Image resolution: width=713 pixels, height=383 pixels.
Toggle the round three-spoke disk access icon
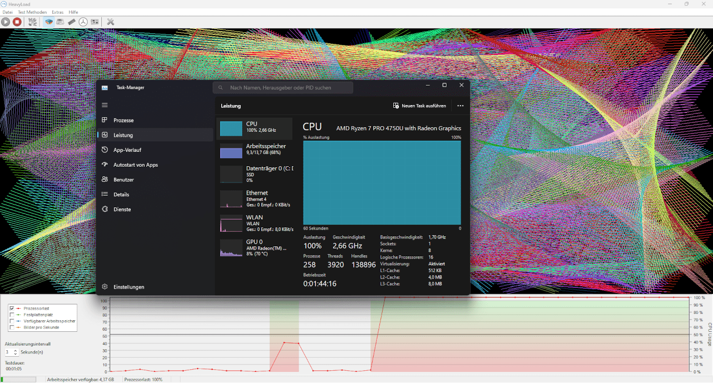[x=83, y=22]
